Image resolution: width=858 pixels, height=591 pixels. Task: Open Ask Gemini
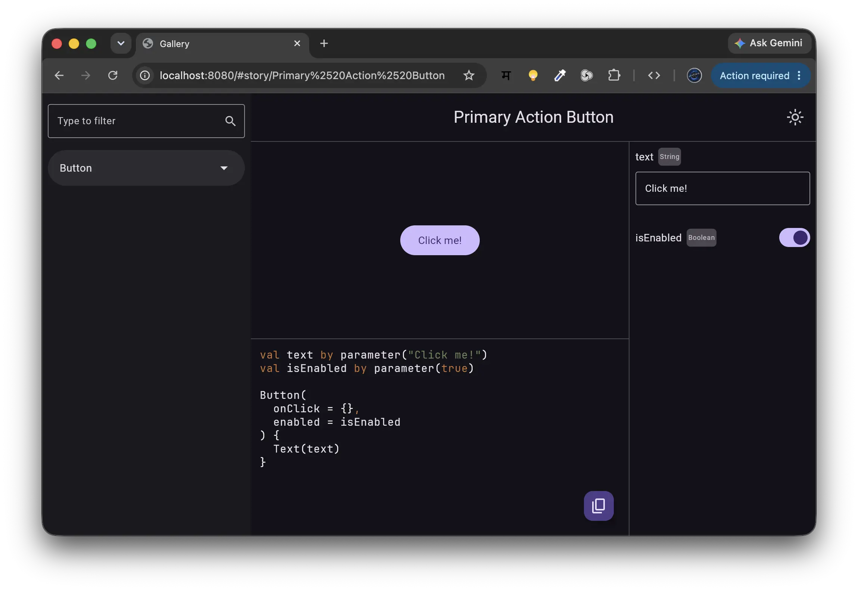click(x=769, y=43)
